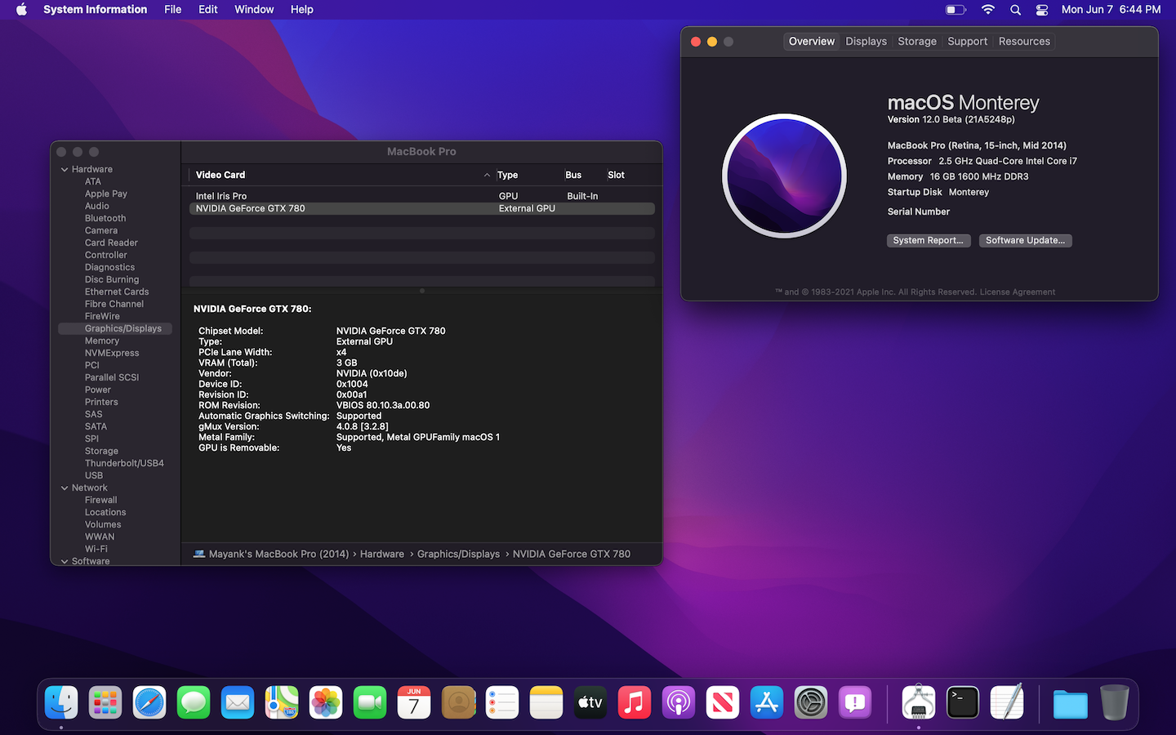Open Messages app in Dock
This screenshot has height=735, width=1176.
click(194, 702)
